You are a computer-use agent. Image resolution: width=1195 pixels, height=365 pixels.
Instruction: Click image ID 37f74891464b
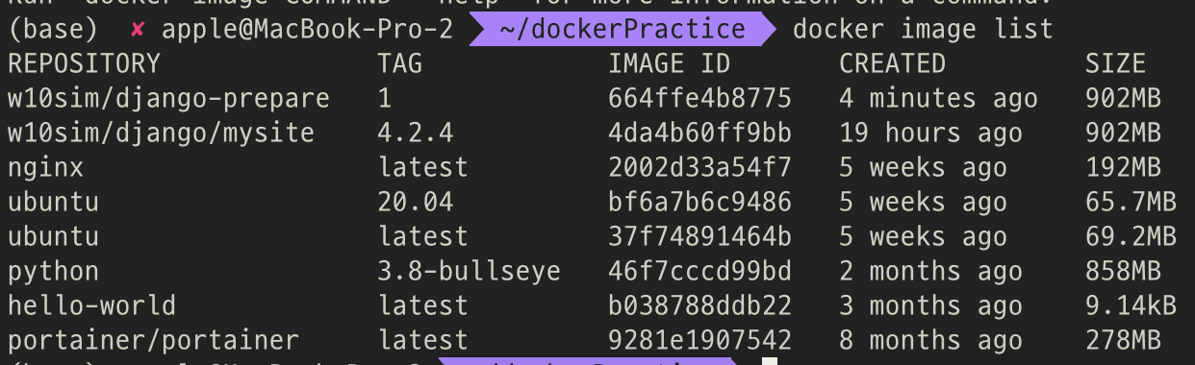(x=700, y=237)
